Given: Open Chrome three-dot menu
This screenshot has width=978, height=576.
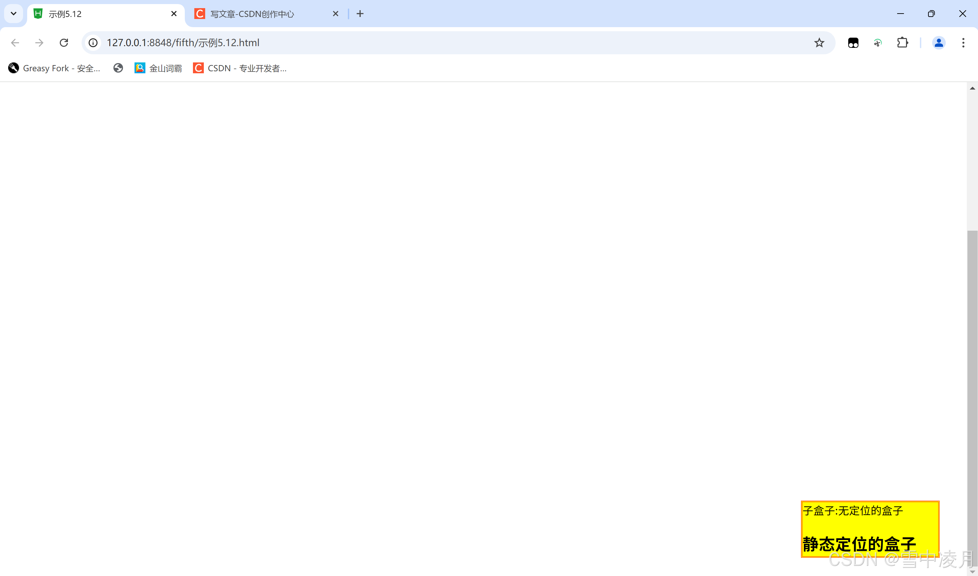Looking at the screenshot, I should tap(963, 43).
